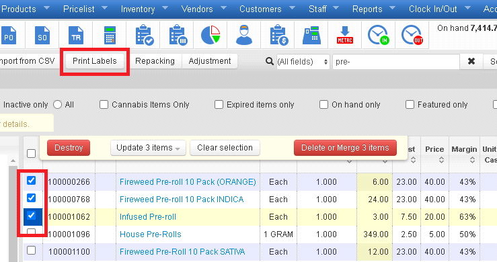Toggle the select-all header checkbox
The width and height of the screenshot is (497, 262).
coord(31,153)
